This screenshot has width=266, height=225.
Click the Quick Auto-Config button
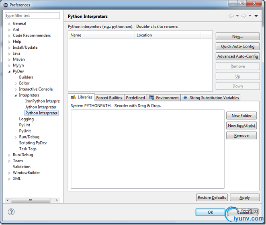tap(237, 46)
